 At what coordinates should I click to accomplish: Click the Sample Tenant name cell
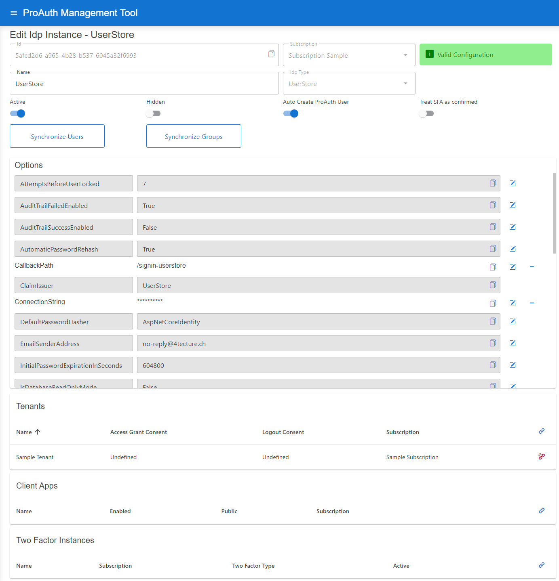click(35, 457)
